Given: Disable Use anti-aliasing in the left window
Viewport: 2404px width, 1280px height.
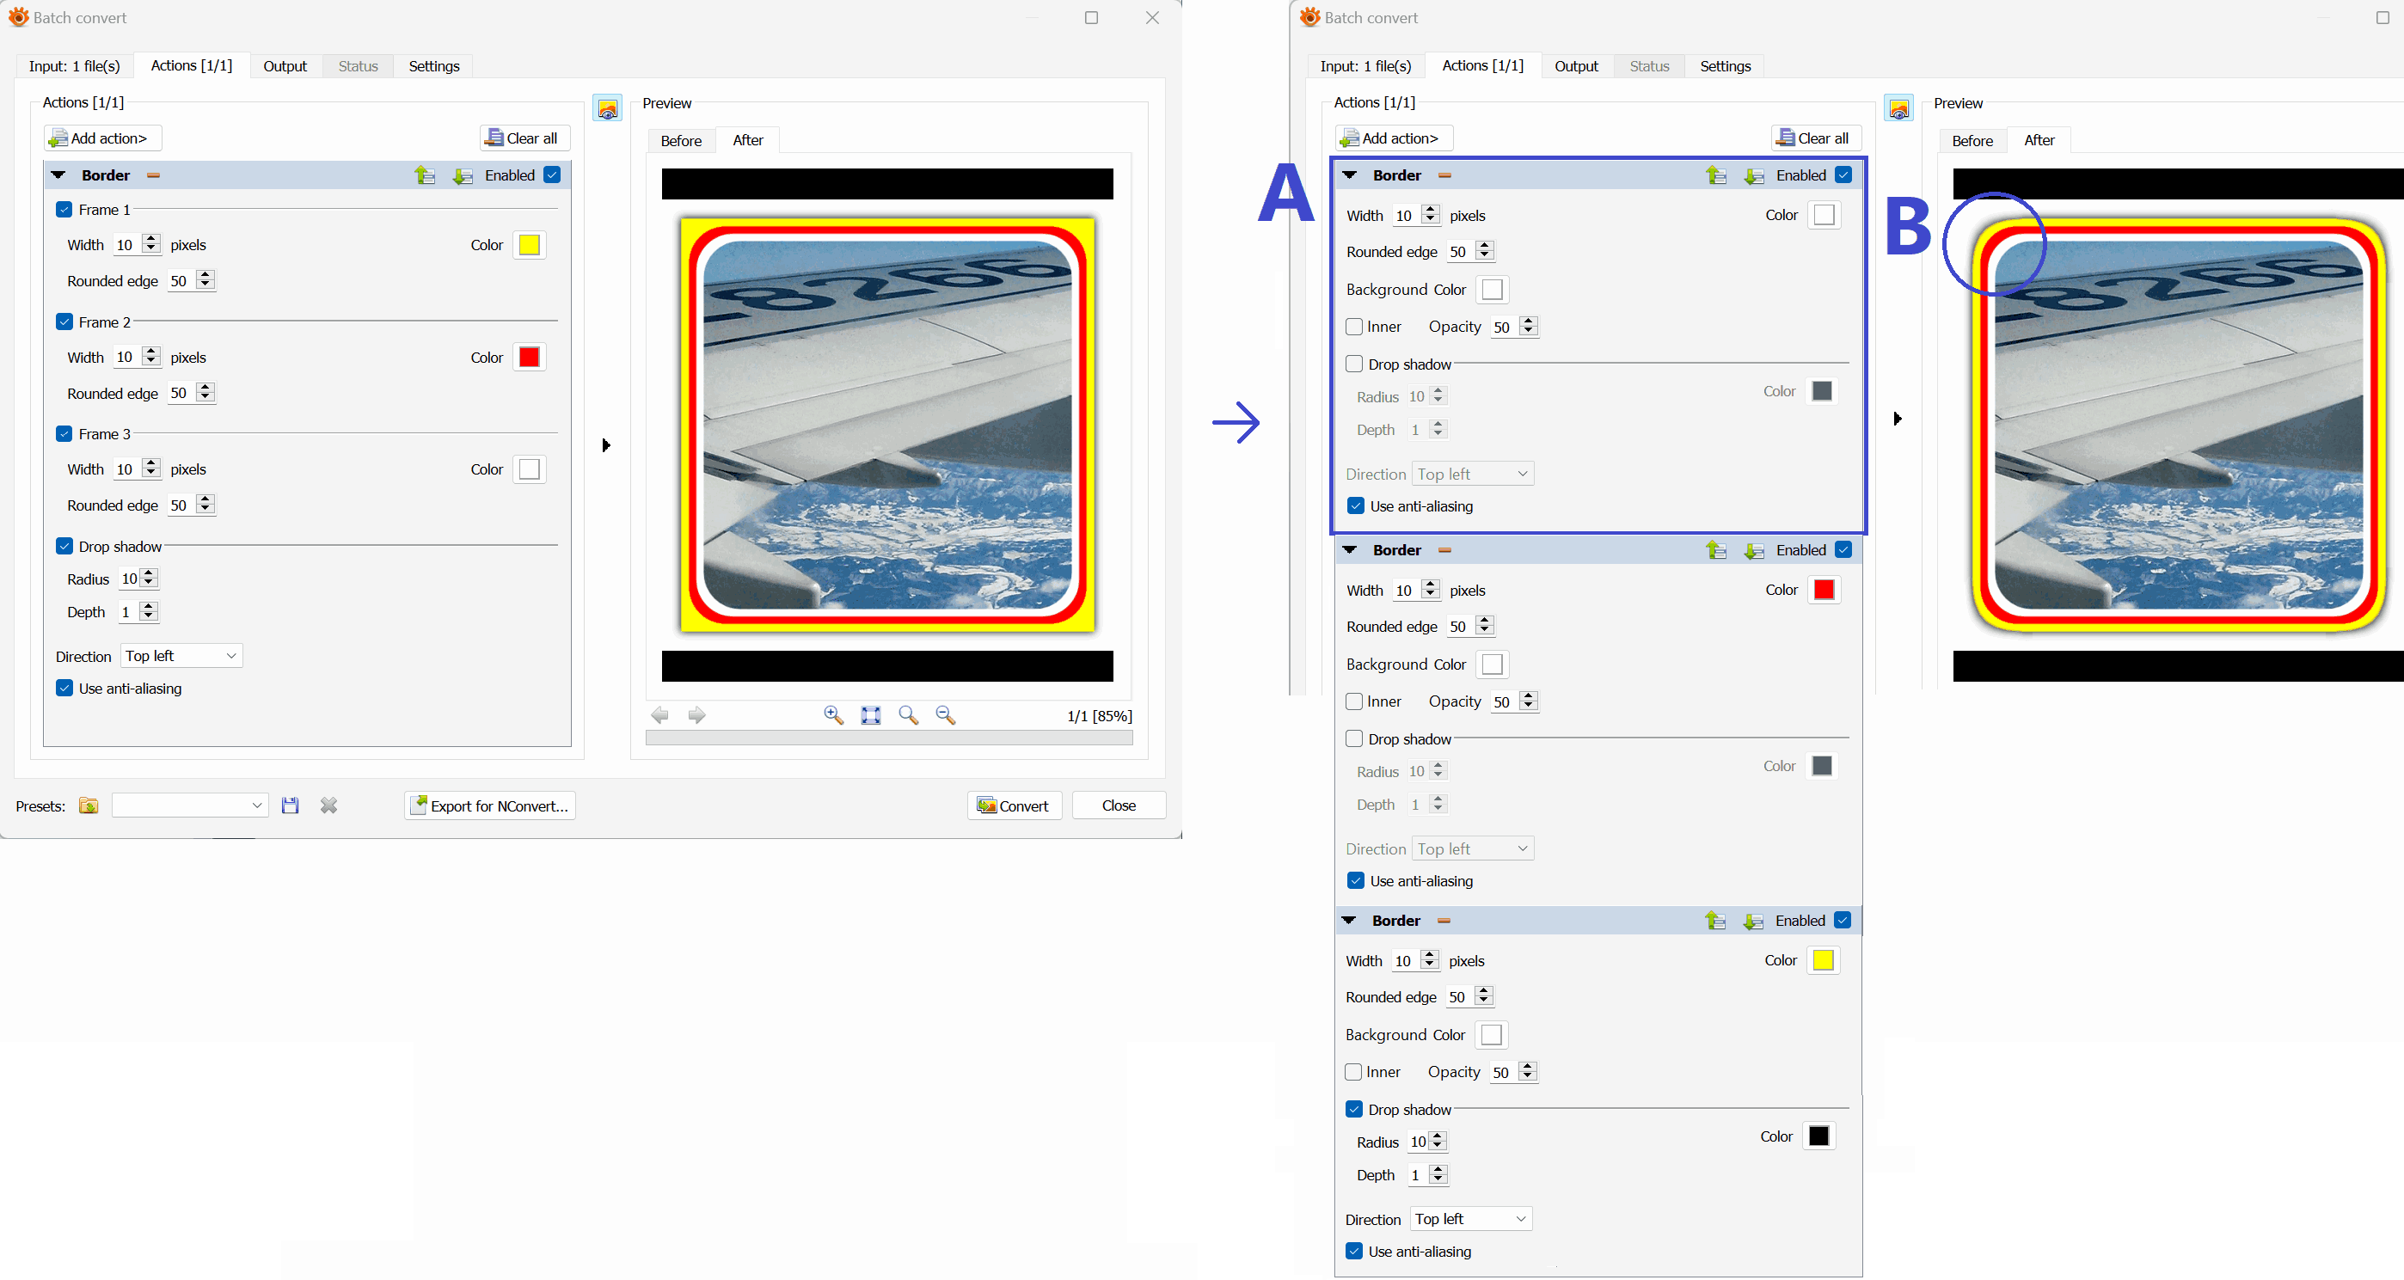Looking at the screenshot, I should (x=64, y=689).
